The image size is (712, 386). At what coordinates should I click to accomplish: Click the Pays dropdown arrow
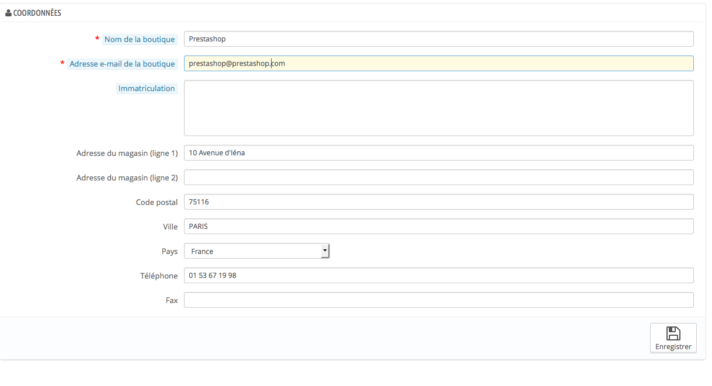click(x=325, y=251)
